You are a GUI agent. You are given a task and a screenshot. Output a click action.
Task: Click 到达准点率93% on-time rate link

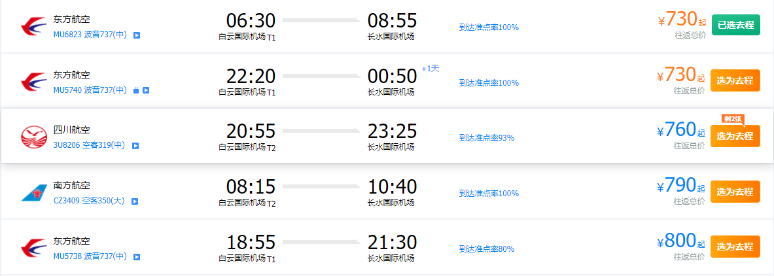(487, 138)
